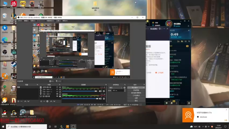Toggle lock on video capture device source
This screenshot has width=229, height=129.
60,87
